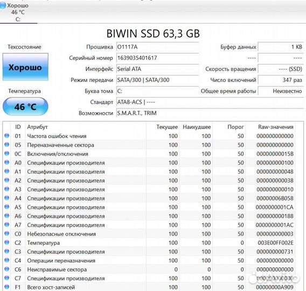Click the BIWIN SSD 63,3 GB title
Screen dimensions: 306x291
click(153, 33)
